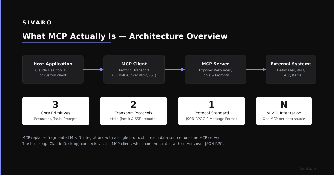Image resolution: width=334 pixels, height=175 pixels.
Task: Click "stdio (local) & SSE (remote)" caption
Action: click(x=134, y=119)
